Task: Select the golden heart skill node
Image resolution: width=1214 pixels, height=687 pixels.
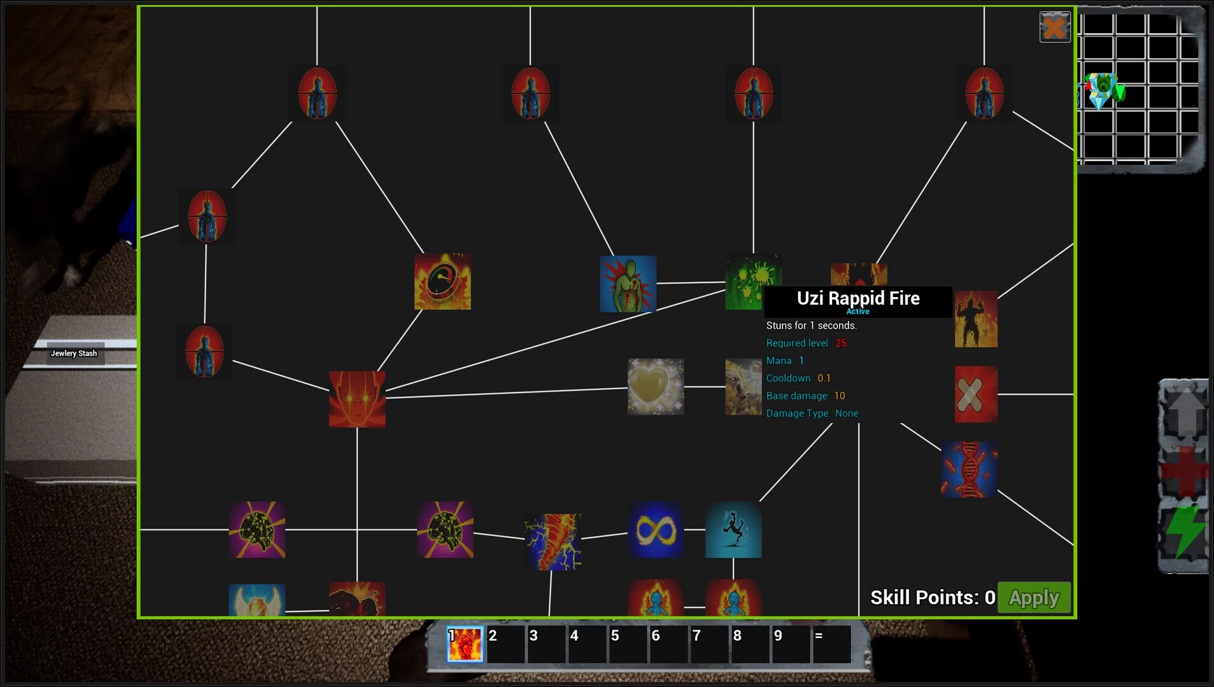Action: 656,387
